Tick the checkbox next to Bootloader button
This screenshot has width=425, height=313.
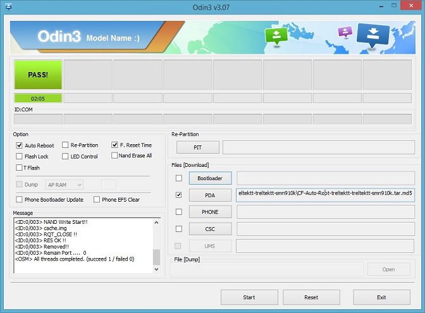178,178
